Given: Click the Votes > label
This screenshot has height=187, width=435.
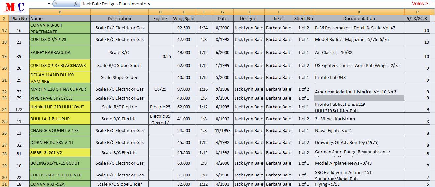Looking at the screenshot, I should 420,4.
